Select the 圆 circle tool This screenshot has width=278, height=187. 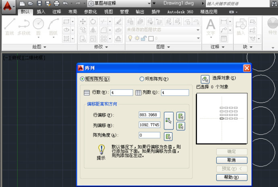38,27
